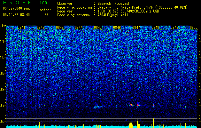Click the 0849 time marker
This screenshot has height=128, width=201.
point(174,28)
